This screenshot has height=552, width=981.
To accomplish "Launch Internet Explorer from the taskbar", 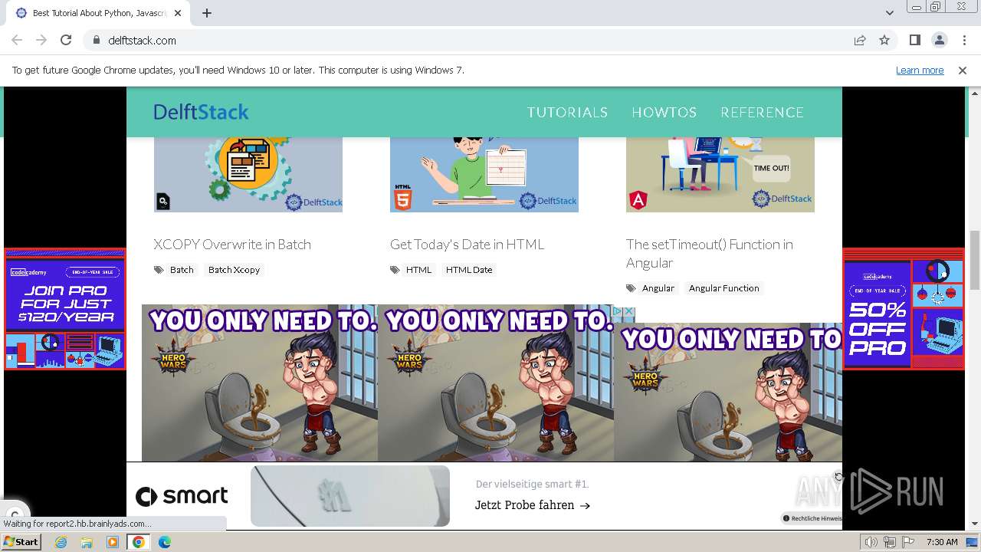I will 61,542.
